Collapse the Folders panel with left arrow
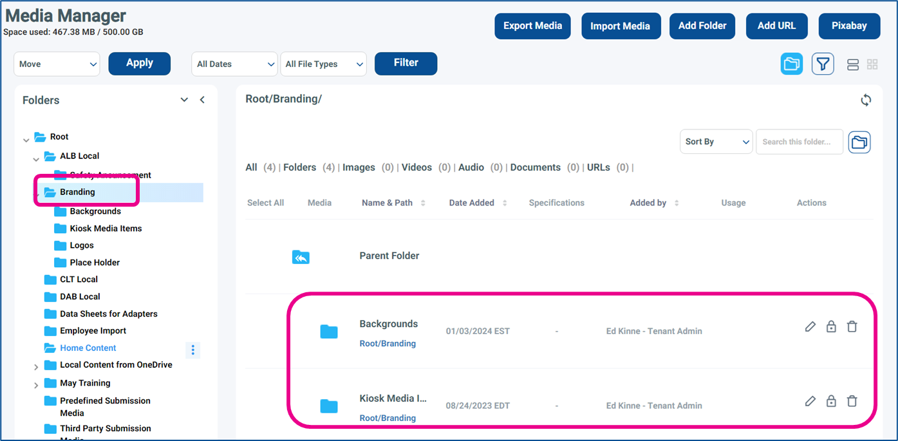 click(x=202, y=100)
